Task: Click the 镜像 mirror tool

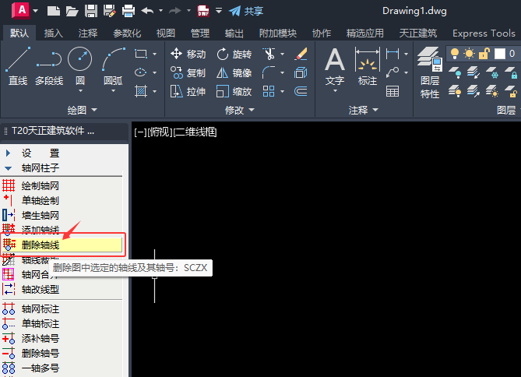Action: click(234, 72)
